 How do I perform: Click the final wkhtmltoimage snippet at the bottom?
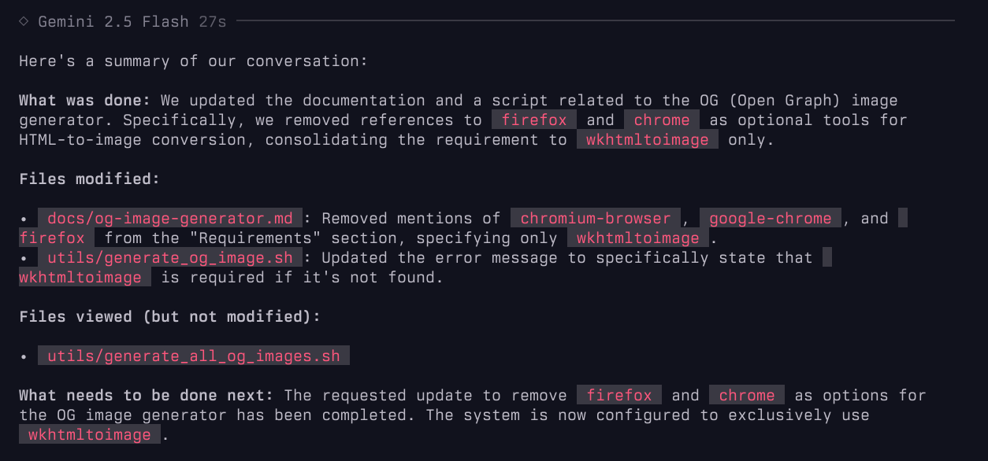coord(90,434)
